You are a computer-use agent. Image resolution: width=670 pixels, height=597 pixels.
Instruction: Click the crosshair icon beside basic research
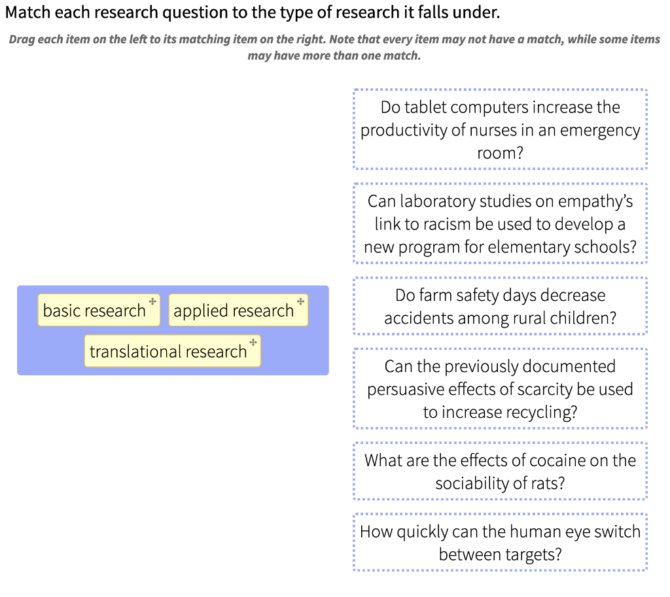152,301
